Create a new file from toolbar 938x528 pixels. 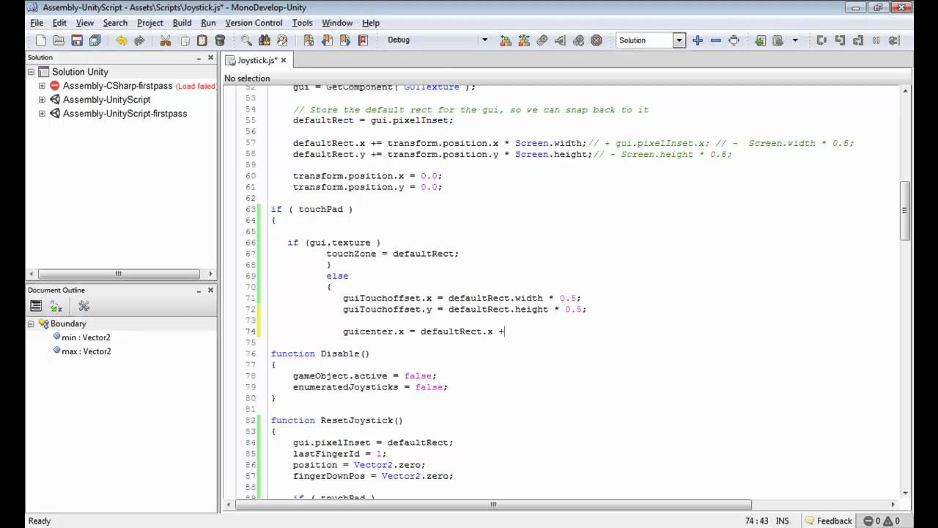(x=41, y=40)
